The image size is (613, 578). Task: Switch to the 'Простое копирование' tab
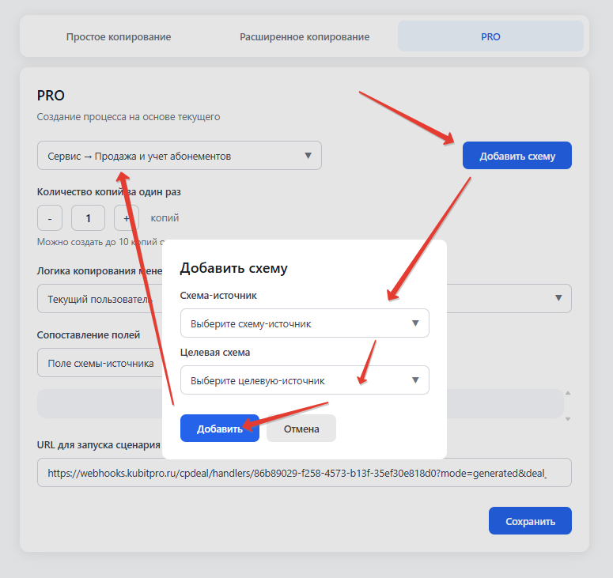point(119,36)
